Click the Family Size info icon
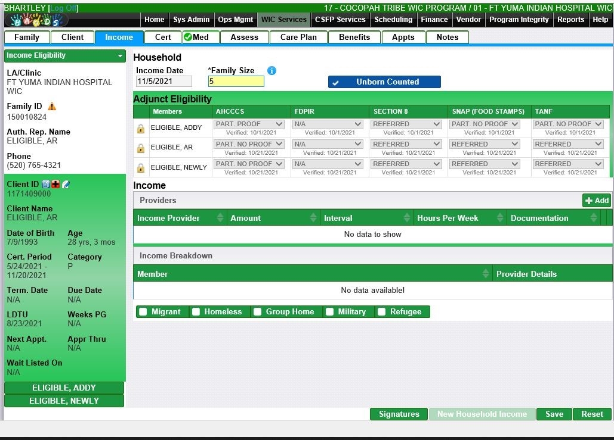The height and width of the screenshot is (440, 614). click(x=271, y=71)
